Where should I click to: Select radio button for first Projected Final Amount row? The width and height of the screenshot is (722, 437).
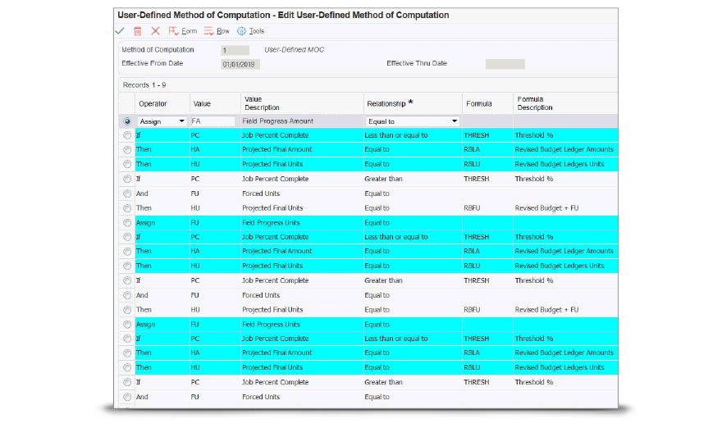point(126,150)
